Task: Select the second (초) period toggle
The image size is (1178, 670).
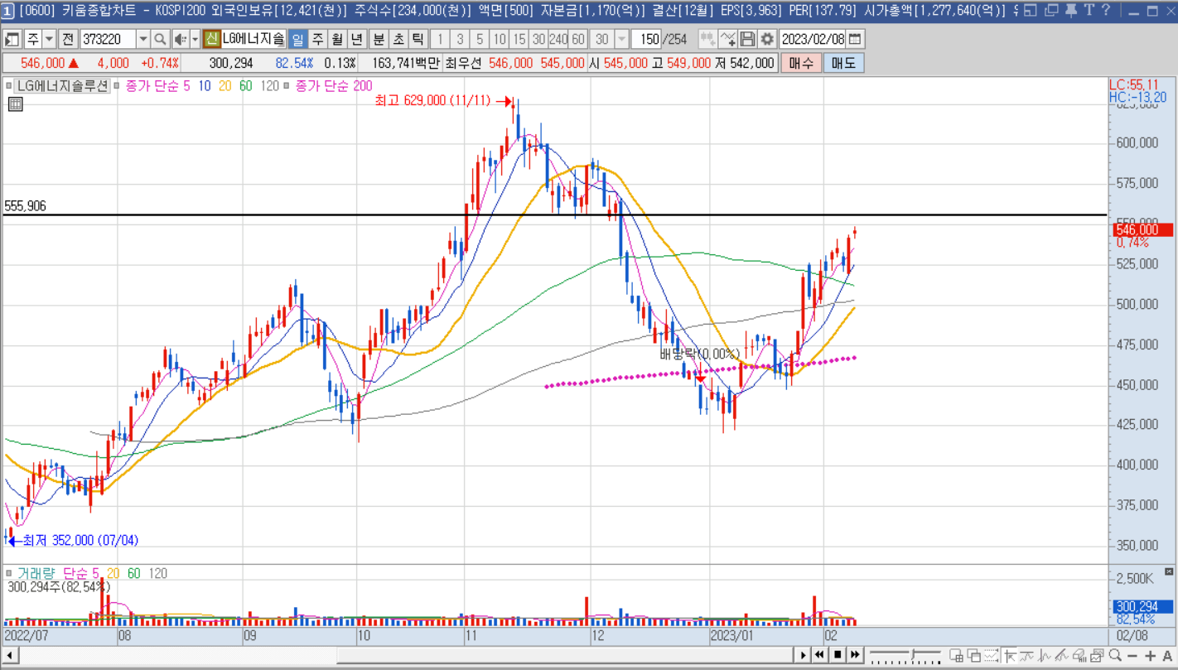Action: (x=398, y=39)
